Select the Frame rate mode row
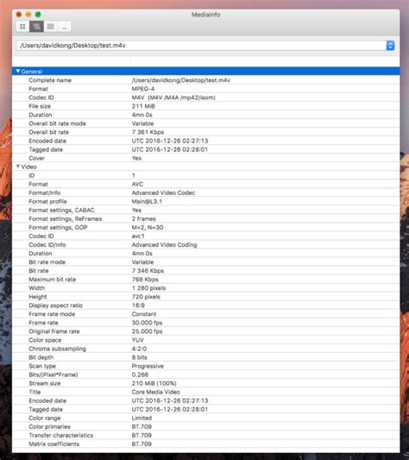Screen dimensions: 409x460 pyautogui.click(x=205, y=314)
